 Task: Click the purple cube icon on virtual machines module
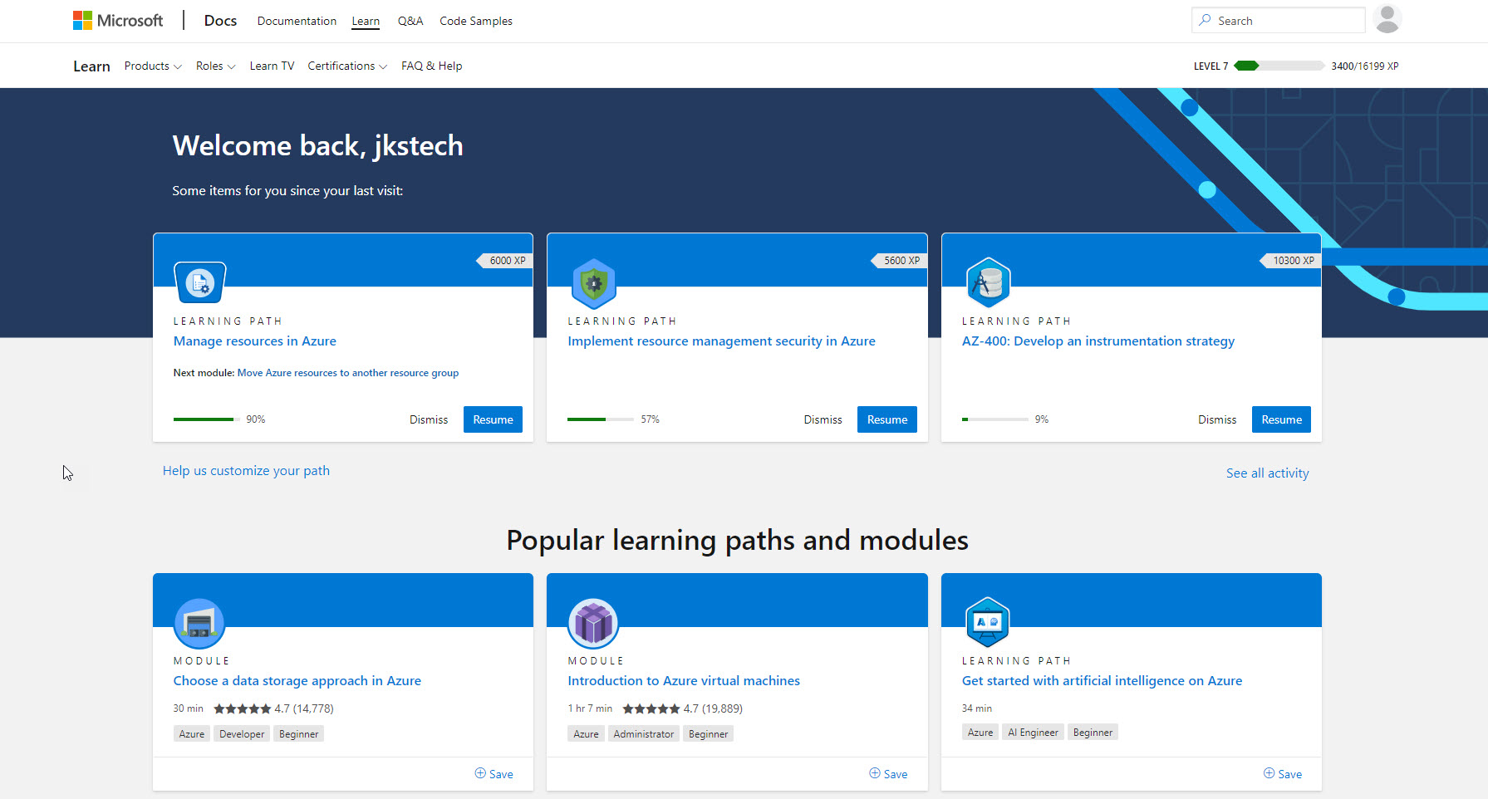tap(593, 623)
